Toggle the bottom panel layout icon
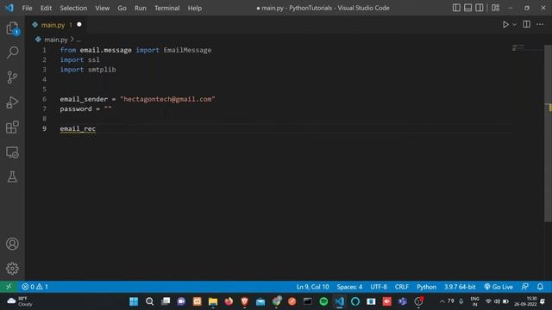 click(467, 8)
